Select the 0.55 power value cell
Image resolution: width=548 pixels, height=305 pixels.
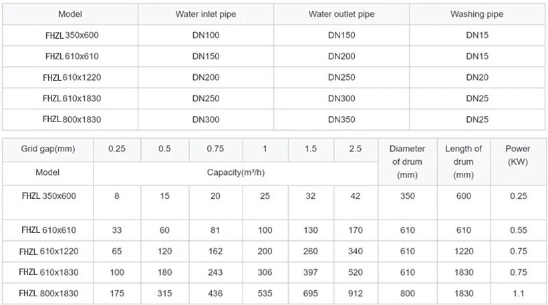coord(519,230)
